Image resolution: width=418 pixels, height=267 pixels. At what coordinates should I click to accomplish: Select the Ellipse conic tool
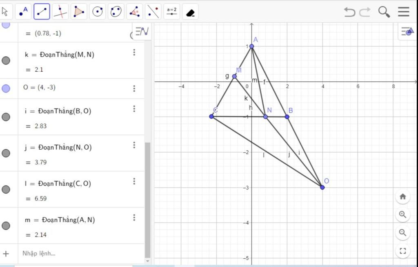click(116, 12)
